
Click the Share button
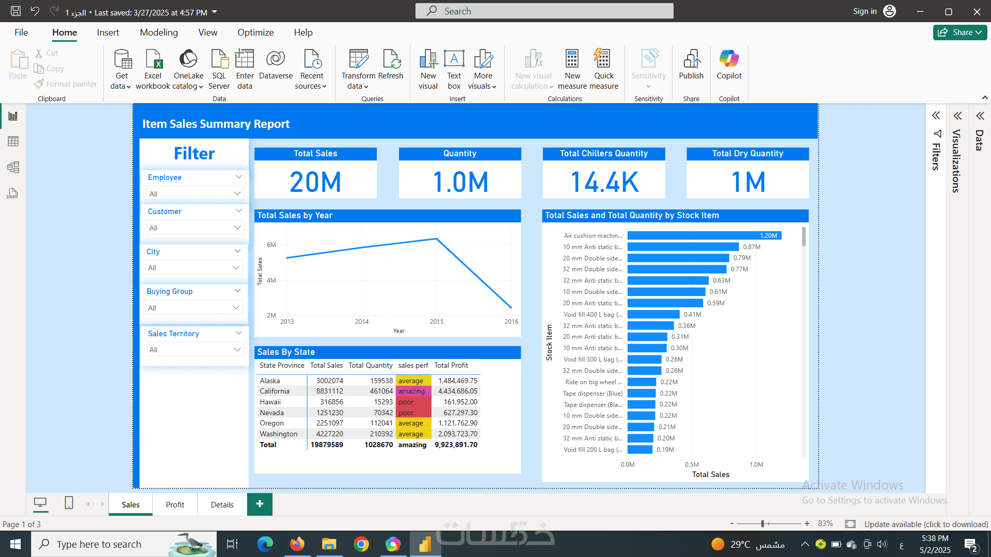(960, 32)
